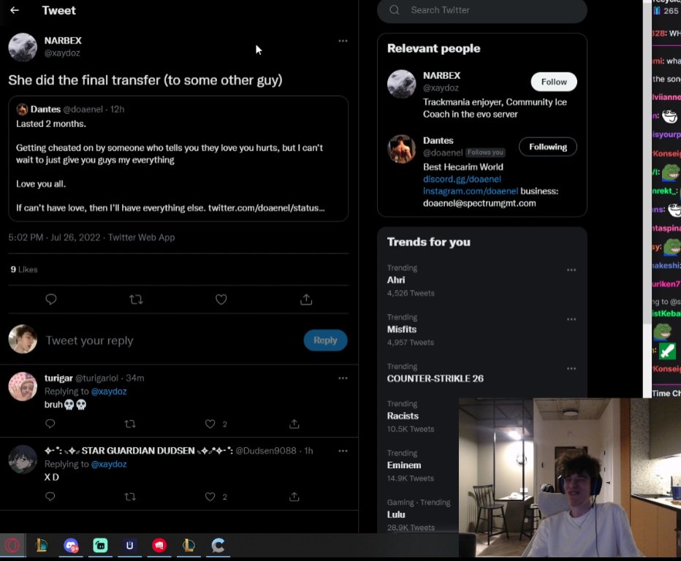Share DUDSEN's X D reply
This screenshot has height=561, width=681.
pos(294,496)
